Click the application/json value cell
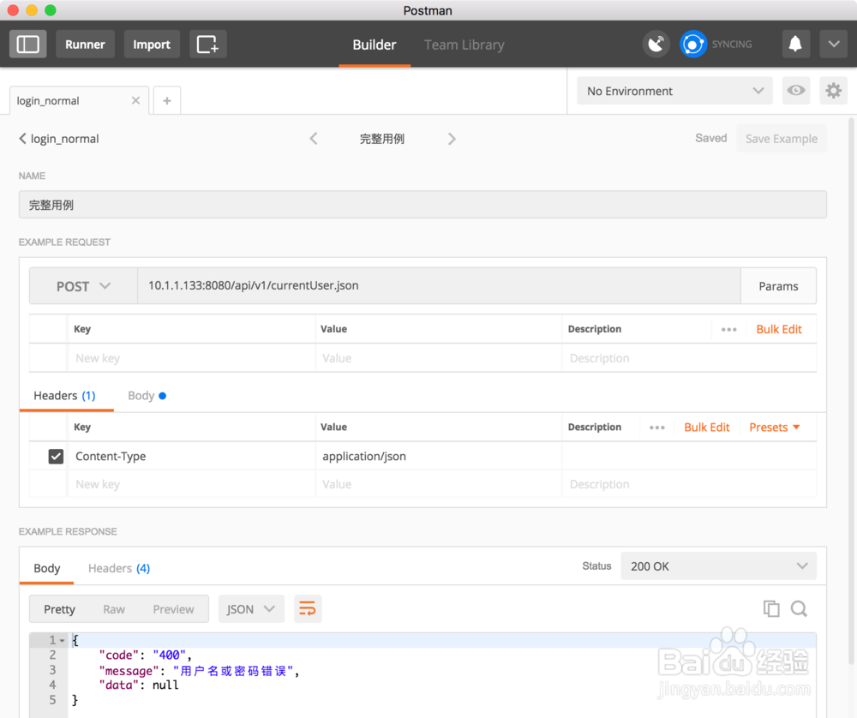Viewport: 857px width, 718px height. coord(439,457)
